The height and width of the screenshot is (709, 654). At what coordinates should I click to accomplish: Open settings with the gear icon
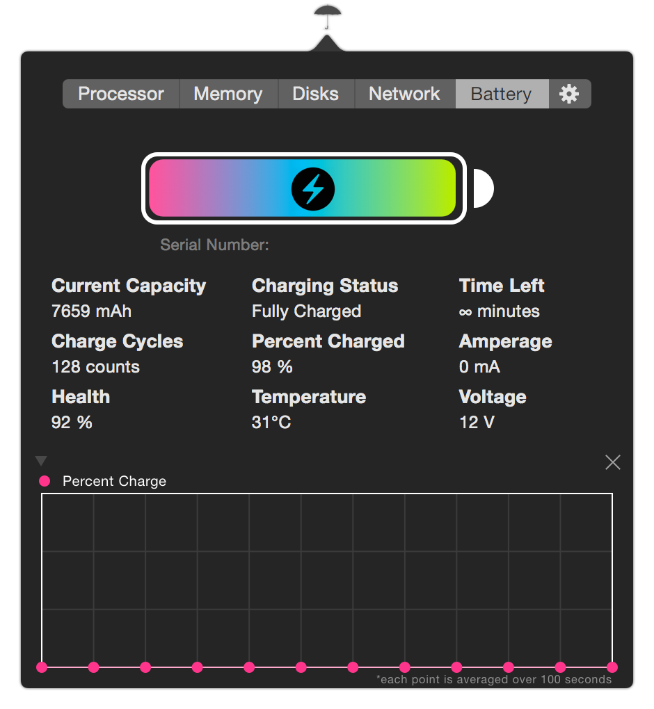[569, 94]
